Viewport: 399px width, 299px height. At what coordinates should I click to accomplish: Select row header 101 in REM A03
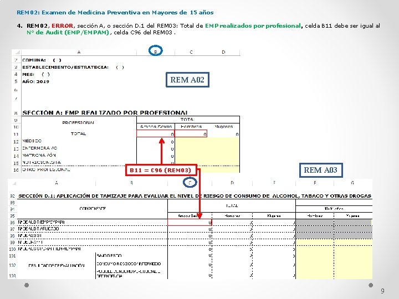(12, 256)
